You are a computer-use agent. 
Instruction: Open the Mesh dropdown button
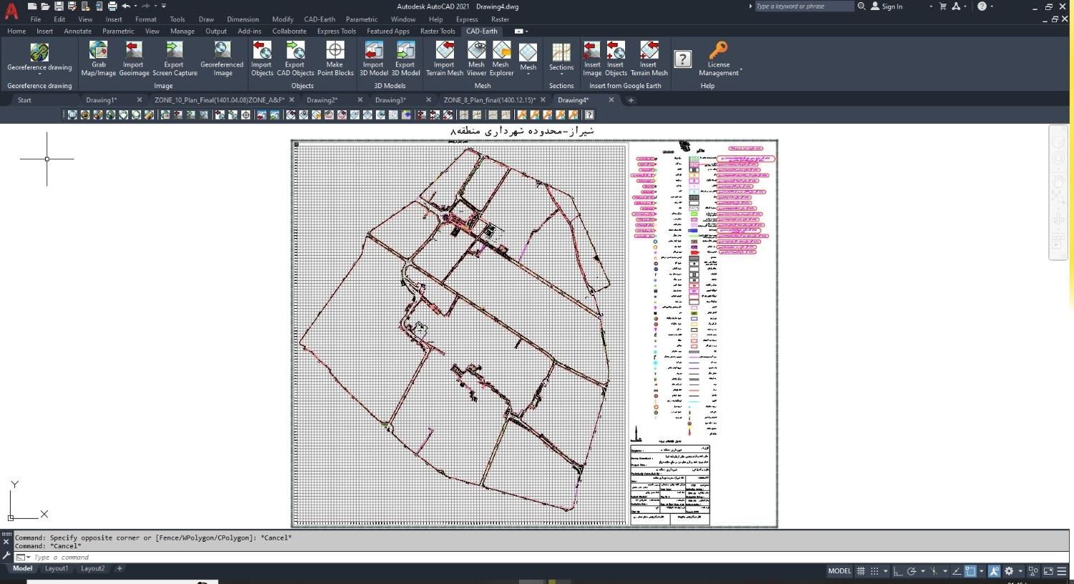coord(528,73)
